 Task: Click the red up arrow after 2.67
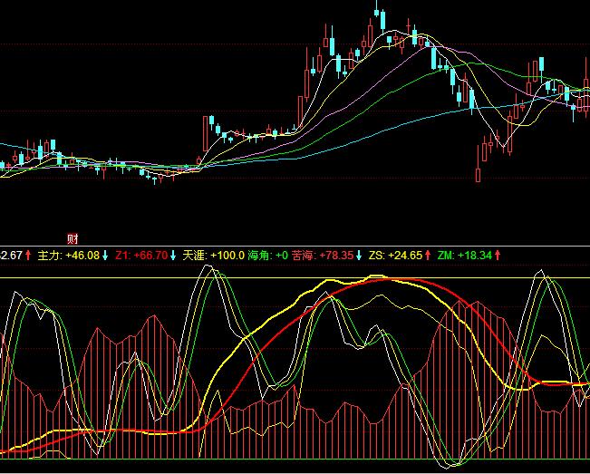[x=28, y=256]
